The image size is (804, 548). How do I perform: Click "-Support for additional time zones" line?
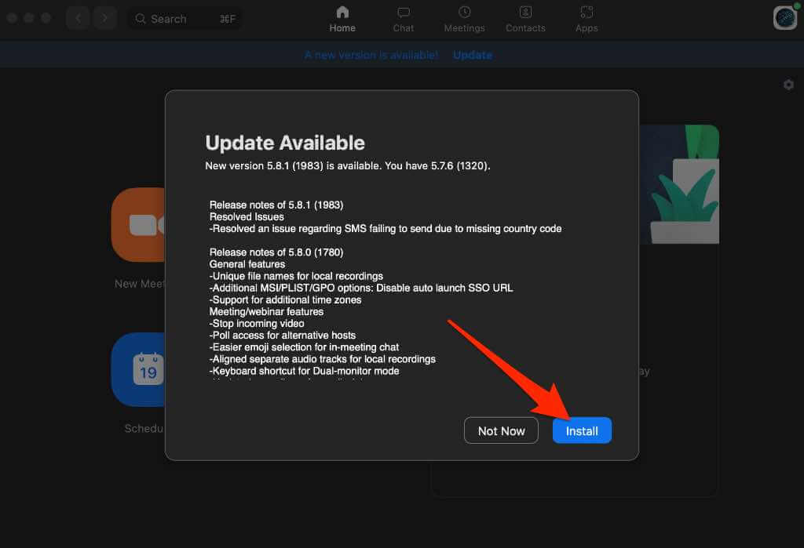(x=285, y=299)
